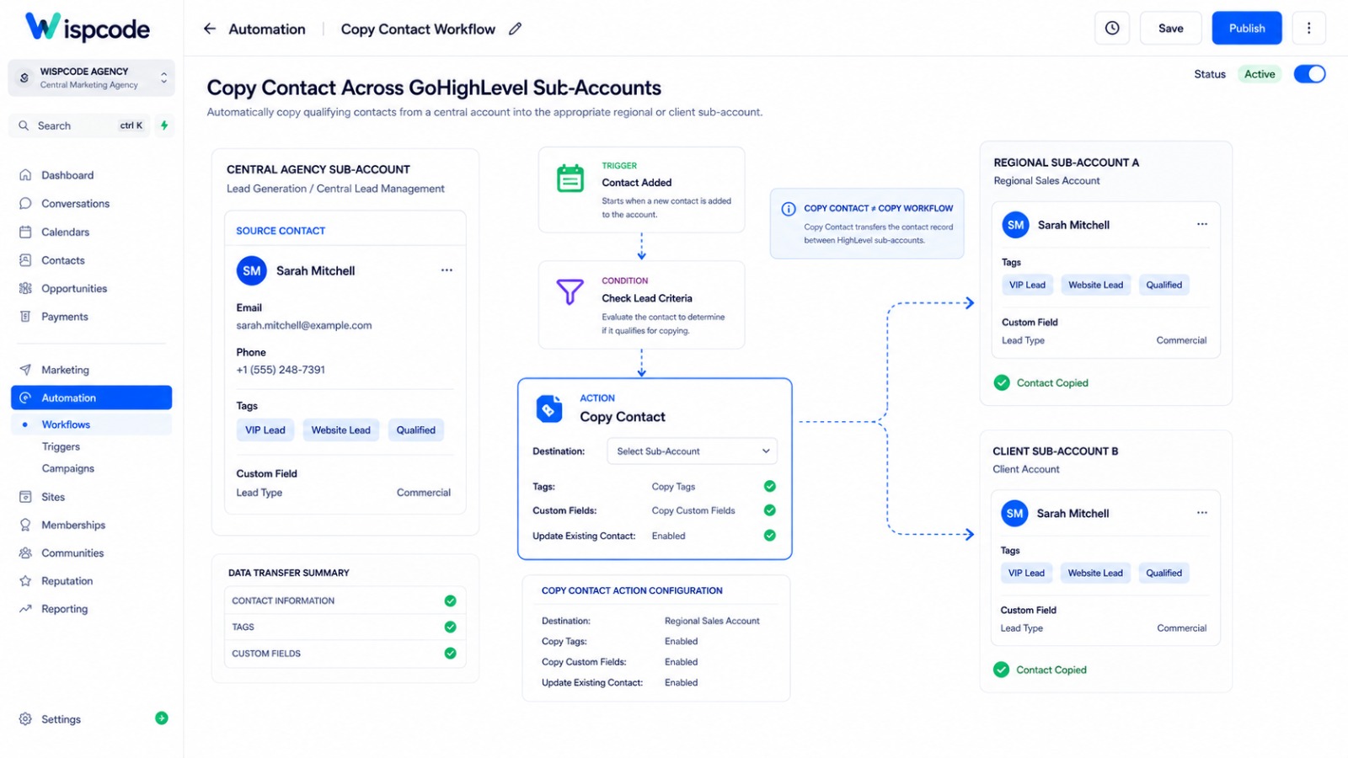Click Custom Fields summary check mark
1348x758 pixels.
(x=451, y=654)
